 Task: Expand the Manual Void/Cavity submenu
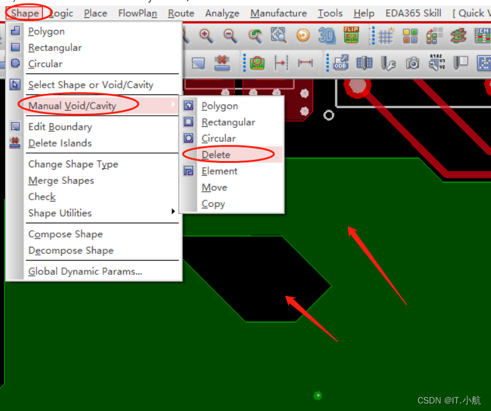(72, 106)
